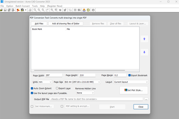Click the Page Height input field
The width and height of the screenshot is (179, 119).
point(87,75)
